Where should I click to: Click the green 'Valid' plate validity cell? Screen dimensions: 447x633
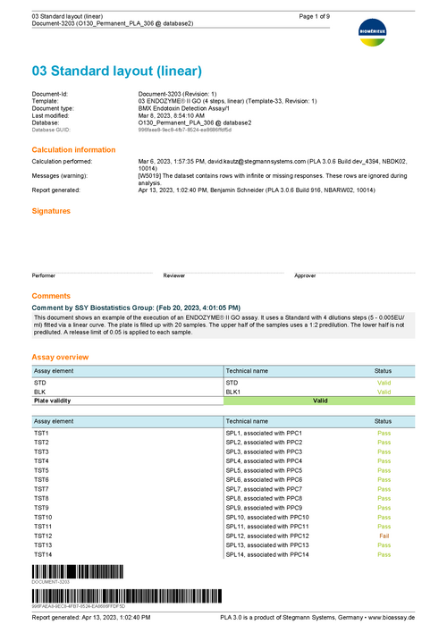(319, 401)
